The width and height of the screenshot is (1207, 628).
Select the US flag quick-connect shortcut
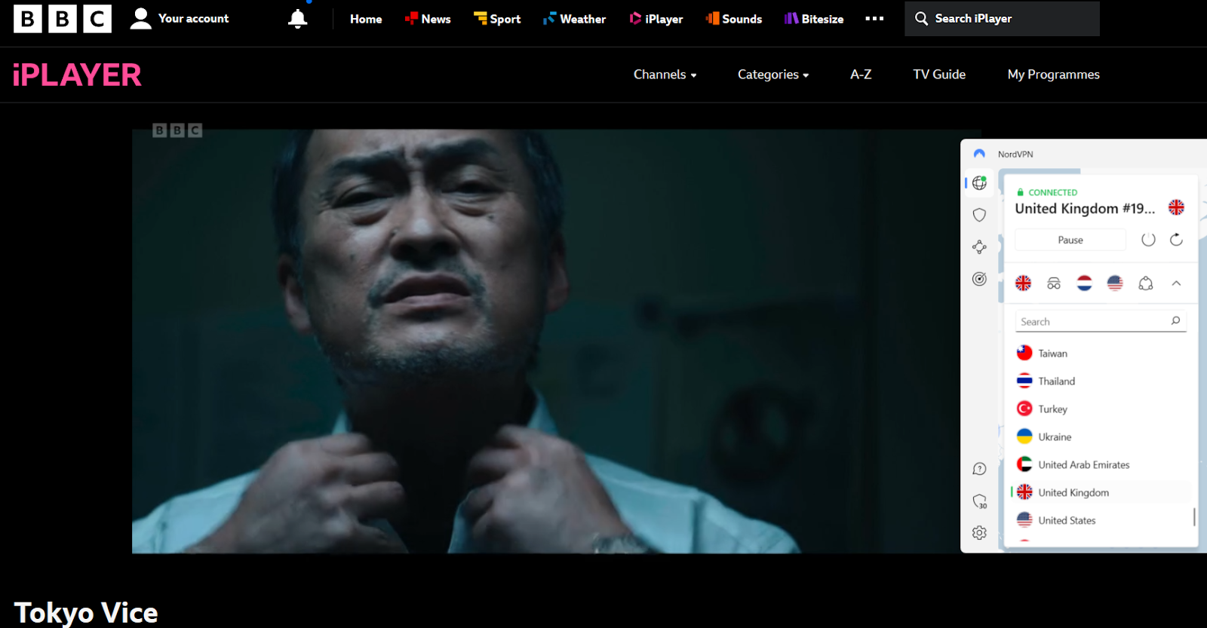(x=1115, y=283)
